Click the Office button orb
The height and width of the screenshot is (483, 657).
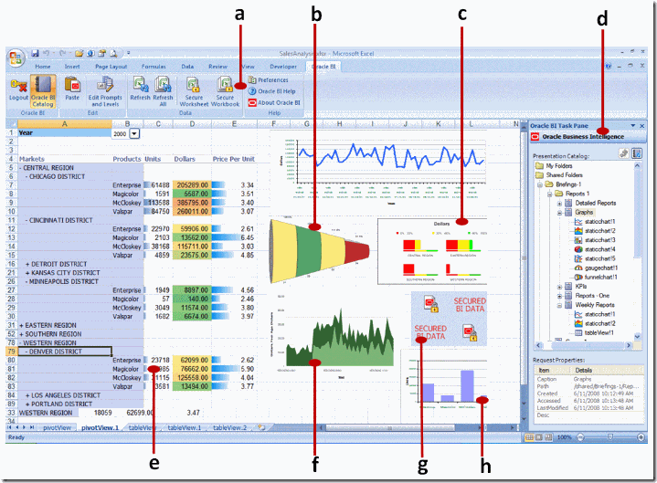point(16,58)
